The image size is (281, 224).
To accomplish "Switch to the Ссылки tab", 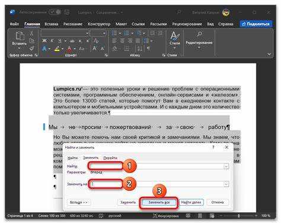I will point(138,24).
